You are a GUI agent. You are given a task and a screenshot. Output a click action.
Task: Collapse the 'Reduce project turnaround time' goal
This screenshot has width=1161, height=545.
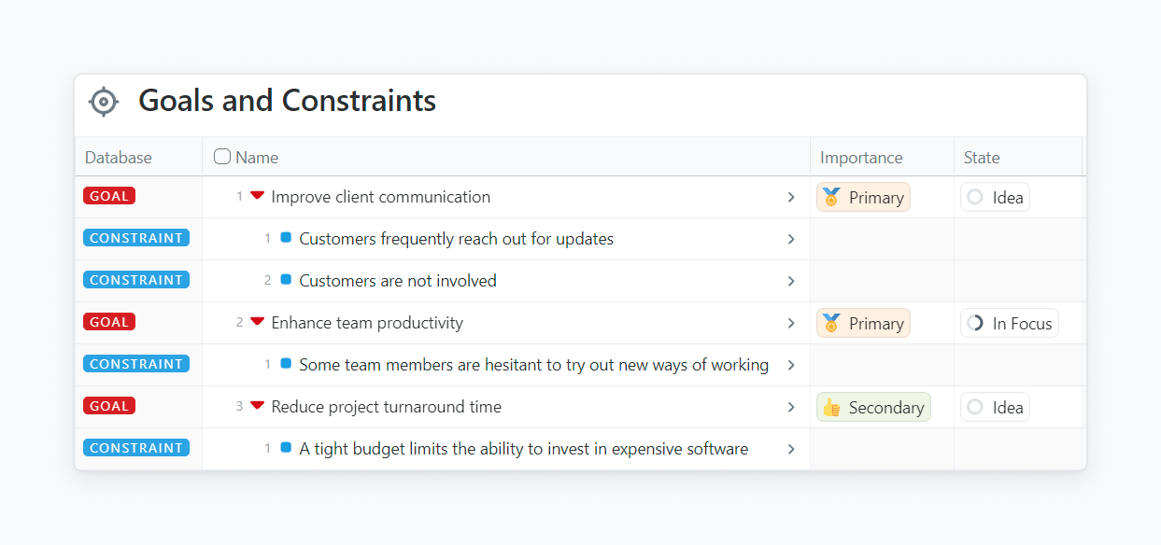pos(257,406)
